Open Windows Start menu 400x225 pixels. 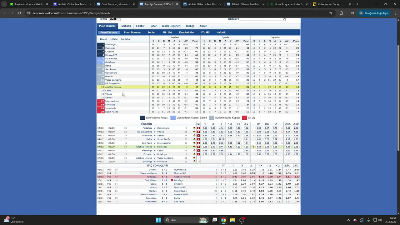[x=158, y=220]
